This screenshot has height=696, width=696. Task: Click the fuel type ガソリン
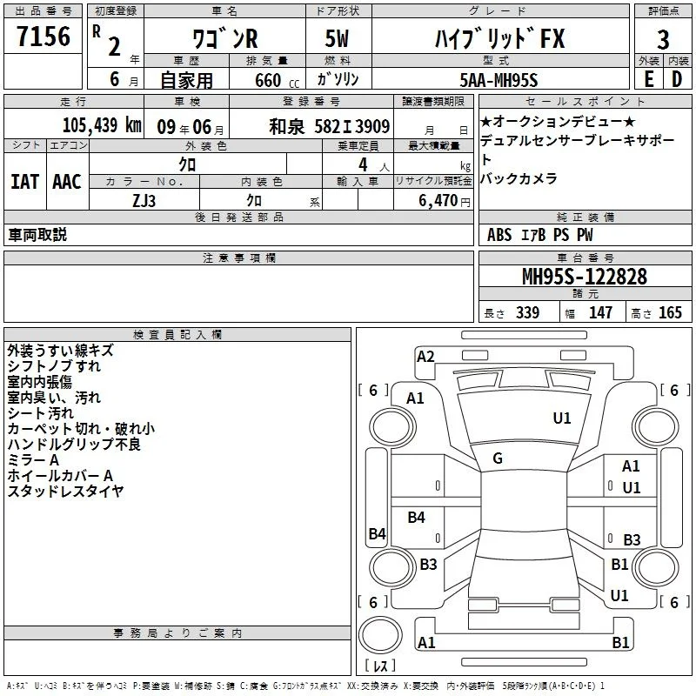click(x=338, y=79)
